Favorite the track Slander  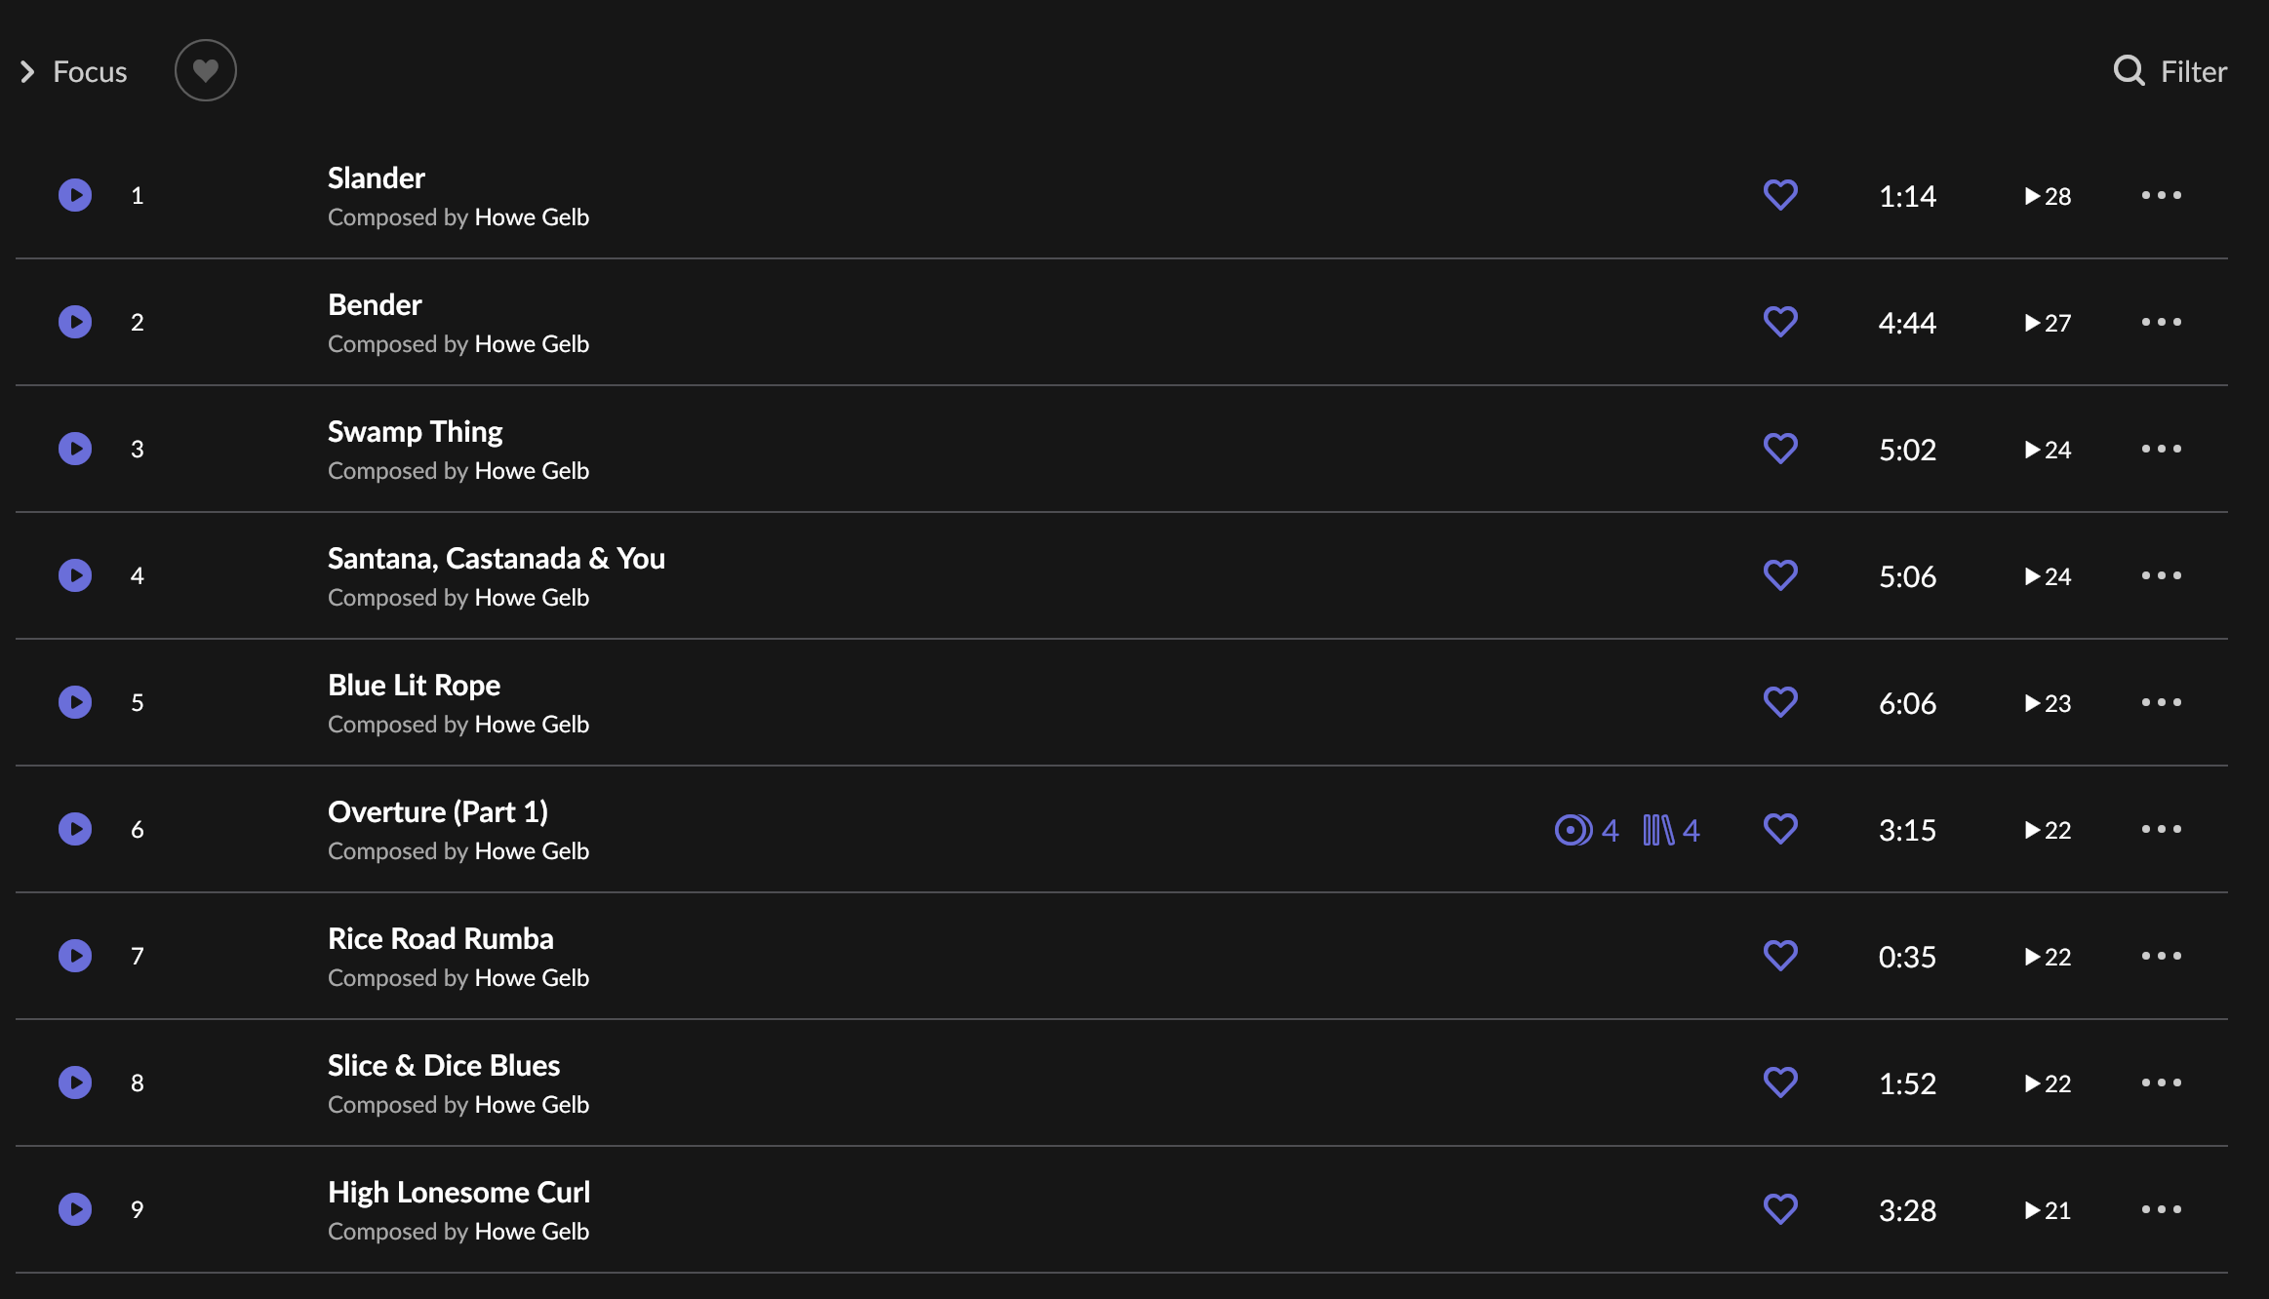1780,195
